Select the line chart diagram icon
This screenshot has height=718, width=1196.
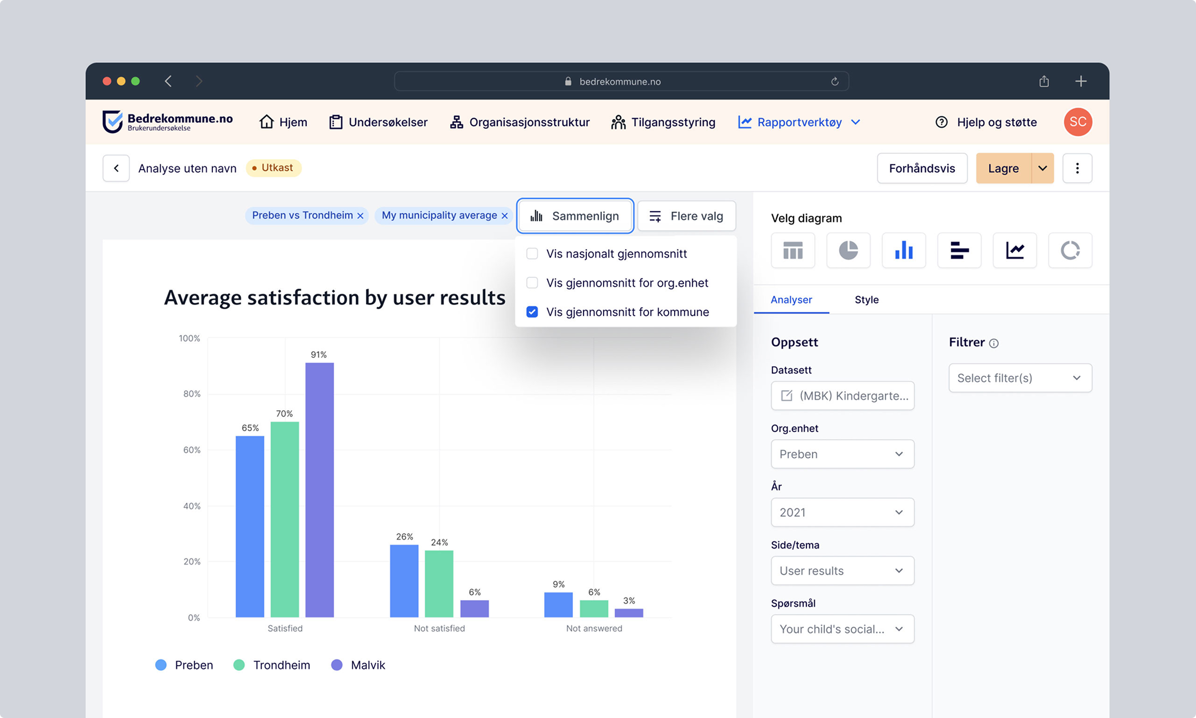(1015, 251)
